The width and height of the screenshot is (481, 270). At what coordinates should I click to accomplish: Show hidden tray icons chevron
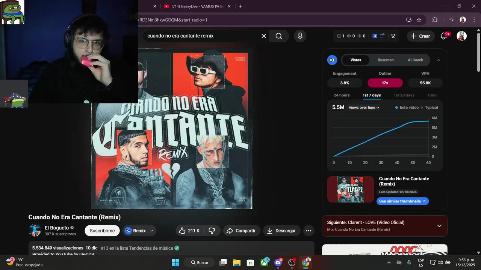click(389, 262)
